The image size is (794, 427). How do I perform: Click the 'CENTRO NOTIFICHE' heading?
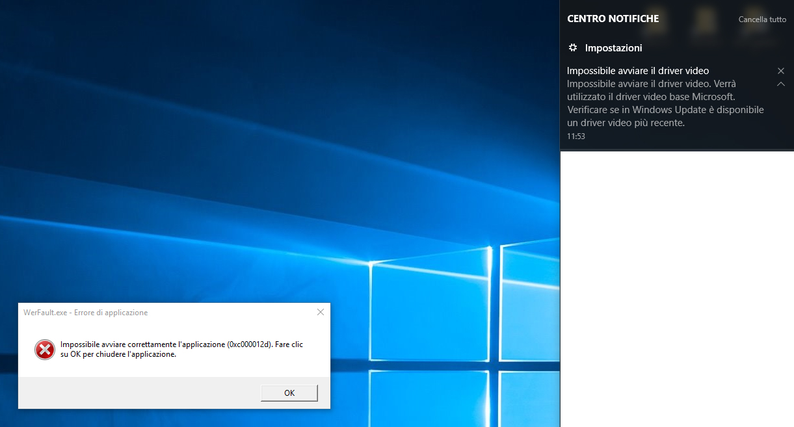pyautogui.click(x=613, y=19)
